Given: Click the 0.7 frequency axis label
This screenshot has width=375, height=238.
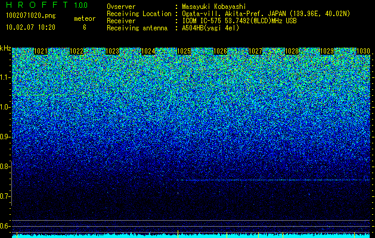Looking at the screenshot, I should coord(5,196).
